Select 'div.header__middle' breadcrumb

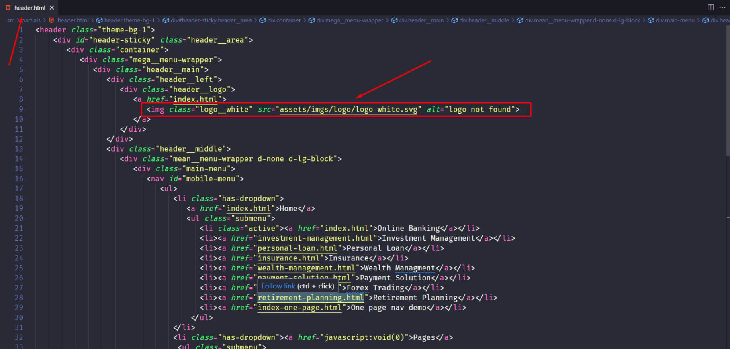pyautogui.click(x=484, y=20)
